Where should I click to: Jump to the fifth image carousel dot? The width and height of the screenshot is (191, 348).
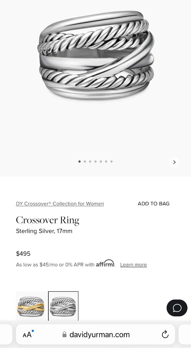click(x=101, y=162)
